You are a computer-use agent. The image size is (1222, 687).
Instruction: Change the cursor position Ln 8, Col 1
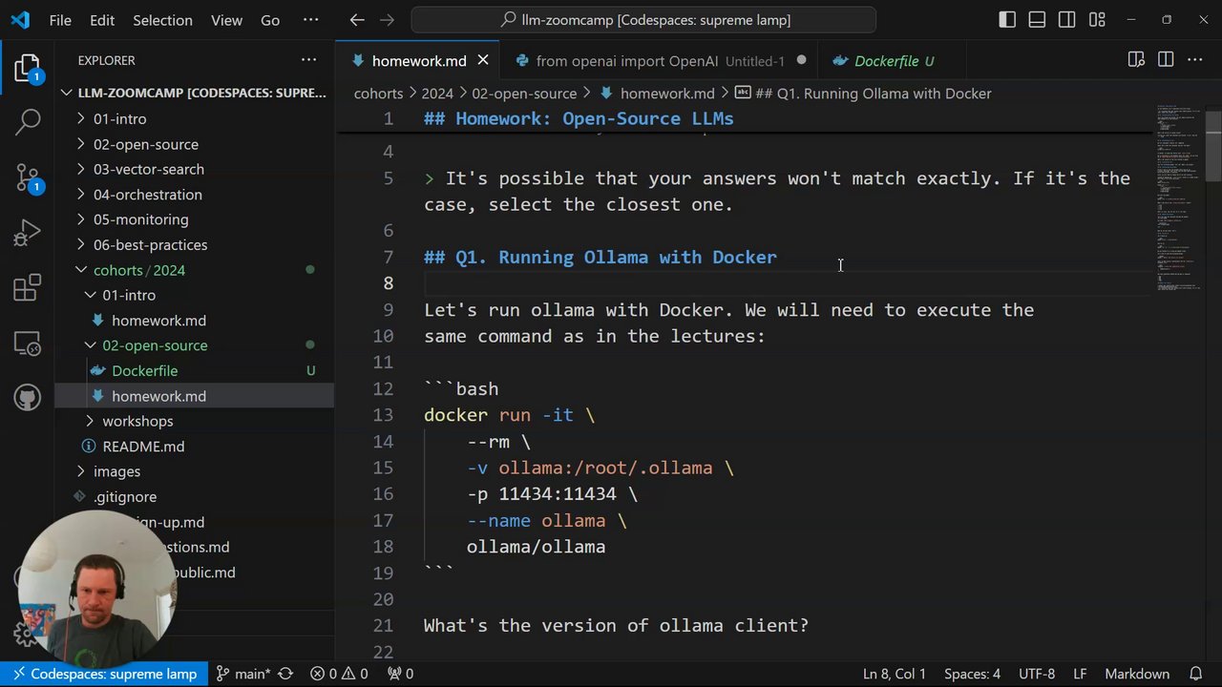click(895, 674)
